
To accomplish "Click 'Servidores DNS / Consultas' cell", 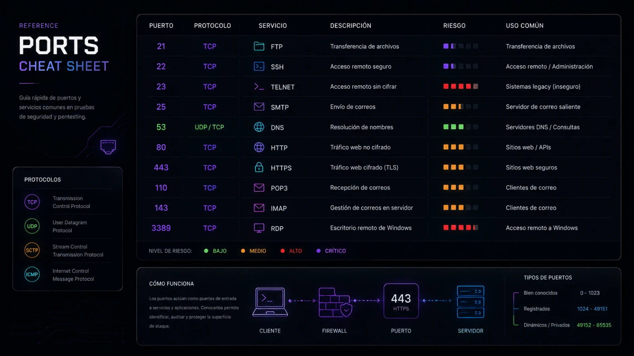I will [542, 127].
